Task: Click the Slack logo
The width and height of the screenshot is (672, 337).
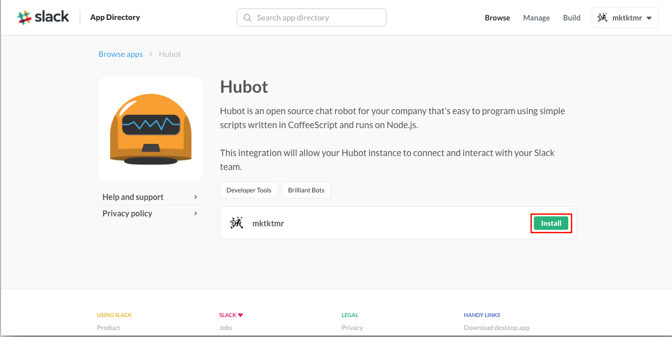Action: [43, 17]
